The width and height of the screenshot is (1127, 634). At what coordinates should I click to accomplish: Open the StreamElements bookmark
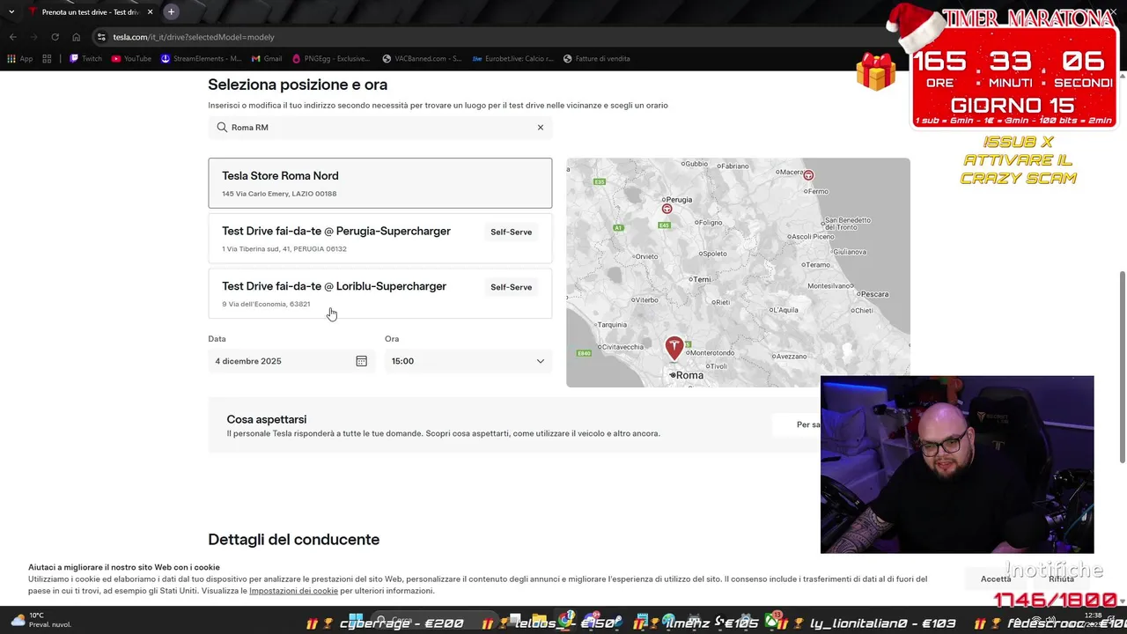tap(201, 59)
